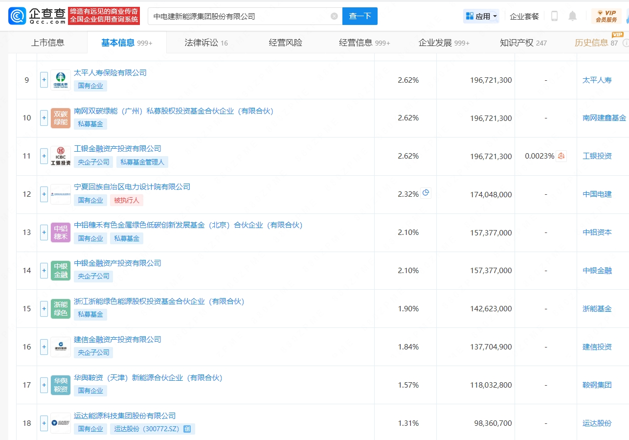Click the orange icon beside 0.0023%
The width and height of the screenshot is (629, 440).
coord(561,156)
